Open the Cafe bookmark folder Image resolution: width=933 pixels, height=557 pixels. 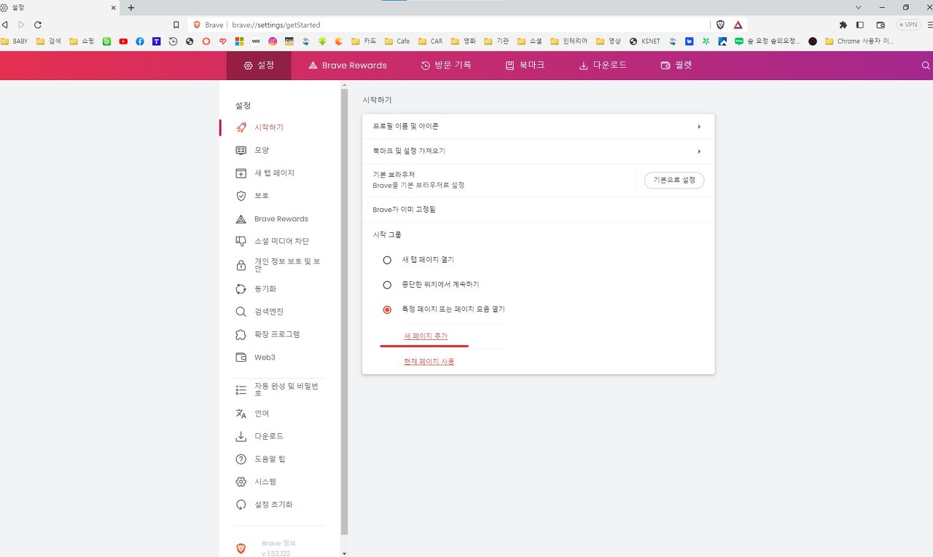[397, 42]
